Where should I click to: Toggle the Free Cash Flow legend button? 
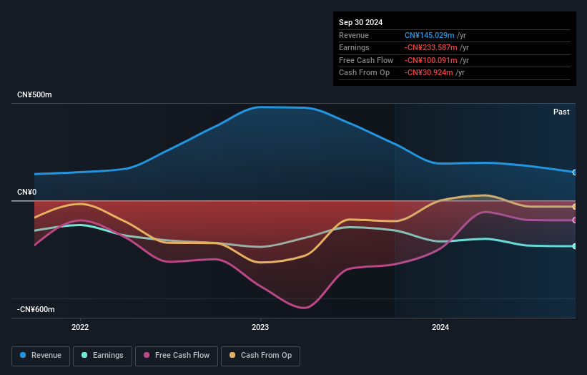[x=177, y=356]
